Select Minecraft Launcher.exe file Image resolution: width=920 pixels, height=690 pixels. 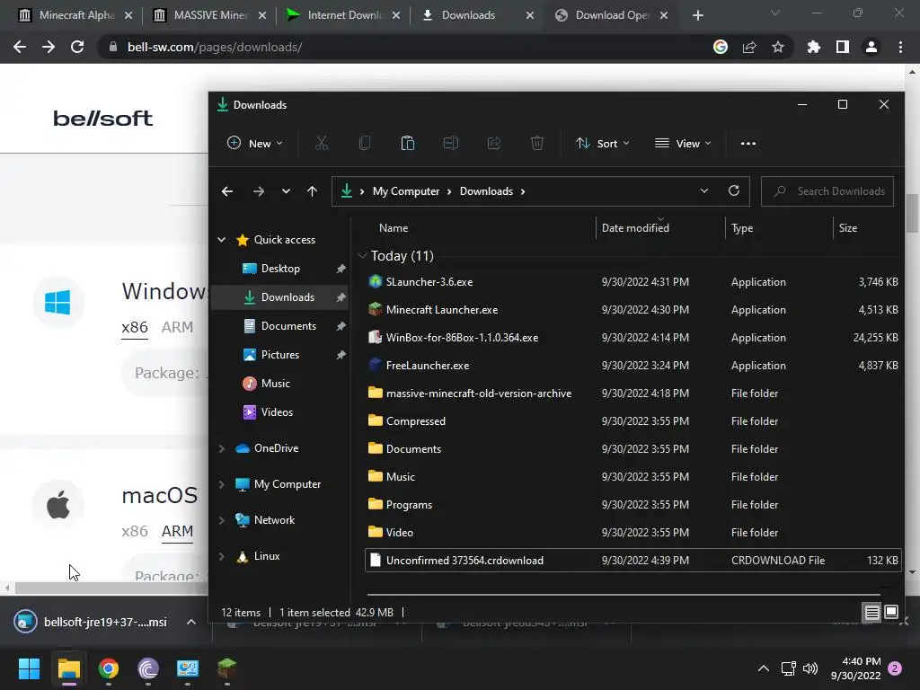click(x=442, y=310)
